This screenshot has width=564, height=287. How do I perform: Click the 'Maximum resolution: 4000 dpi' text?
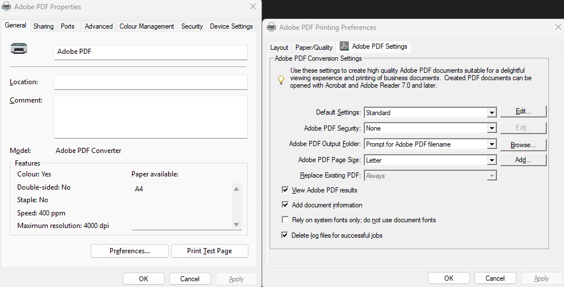[x=63, y=226]
